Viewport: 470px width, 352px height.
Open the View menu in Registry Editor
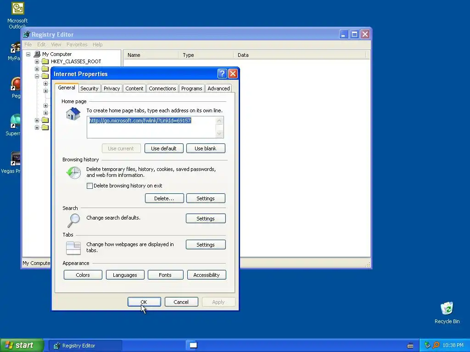[x=56, y=44]
